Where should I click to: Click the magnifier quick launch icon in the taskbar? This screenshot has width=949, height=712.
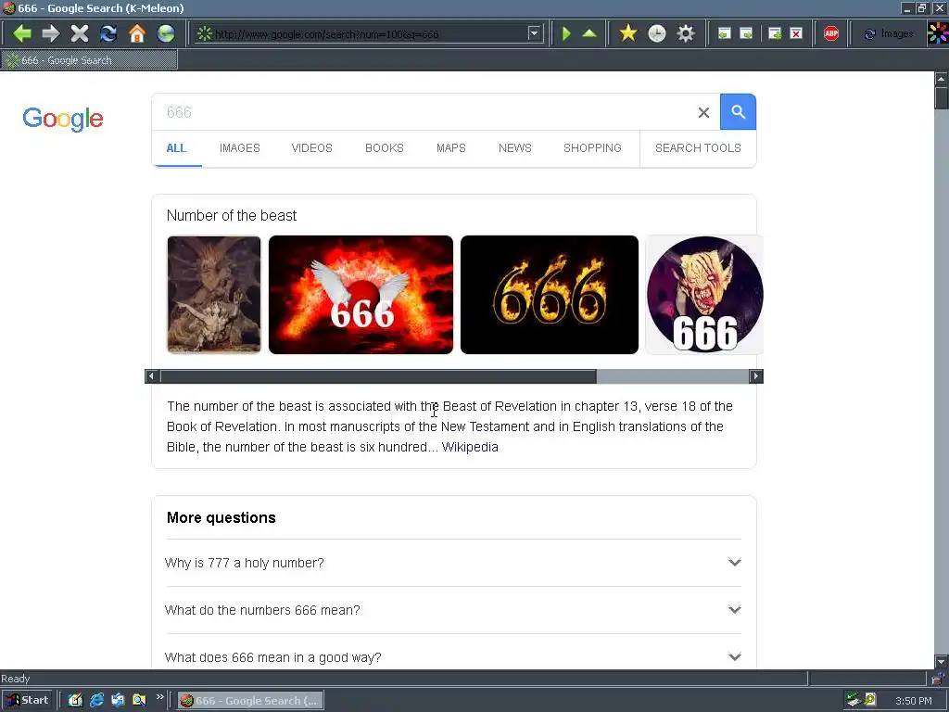pyautogui.click(x=139, y=700)
